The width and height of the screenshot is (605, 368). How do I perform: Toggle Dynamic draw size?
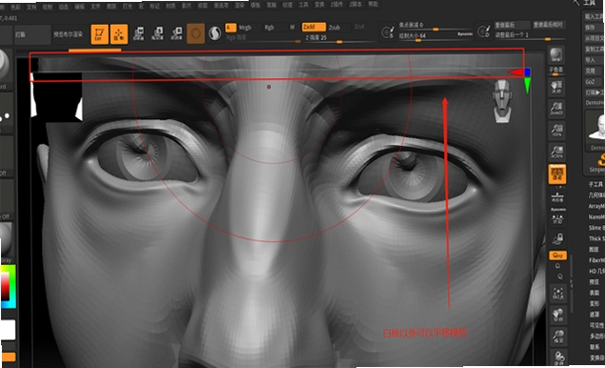tap(465, 34)
